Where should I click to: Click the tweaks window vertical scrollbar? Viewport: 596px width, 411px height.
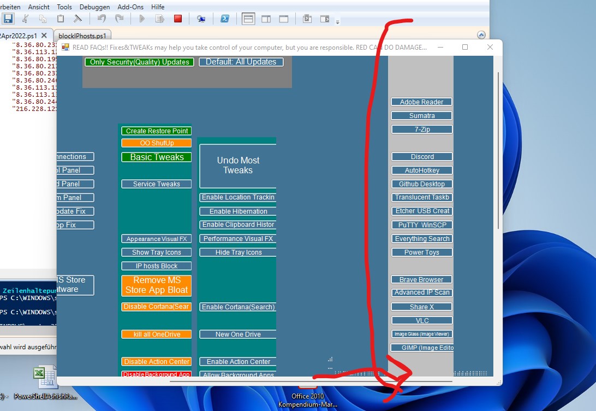click(x=498, y=150)
